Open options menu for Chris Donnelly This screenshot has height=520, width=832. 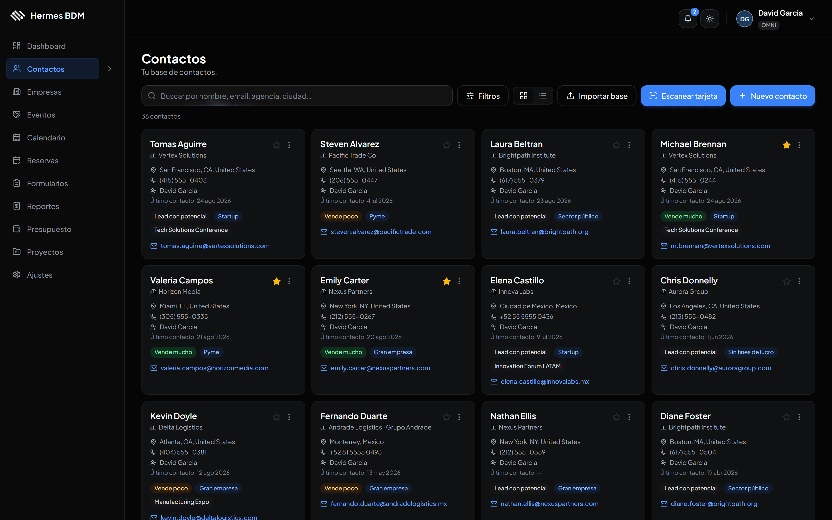click(x=799, y=281)
